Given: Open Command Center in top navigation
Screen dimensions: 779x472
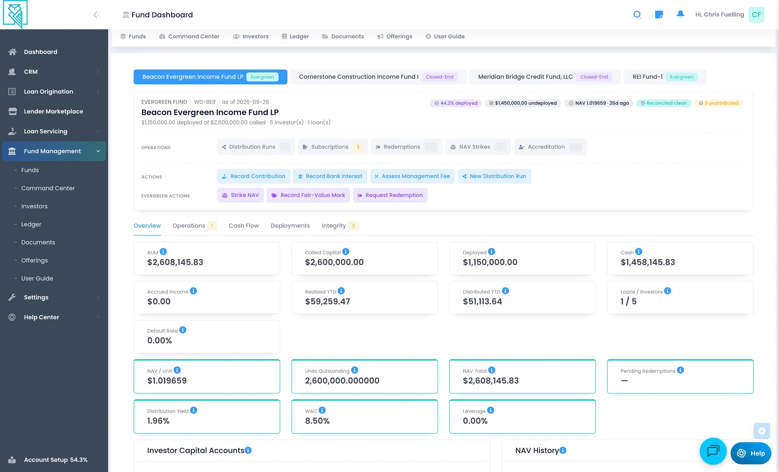Looking at the screenshot, I should [x=189, y=36].
